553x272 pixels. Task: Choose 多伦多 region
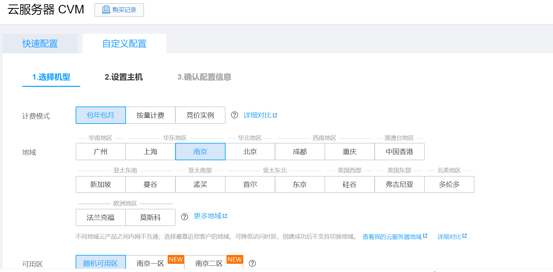(449, 185)
